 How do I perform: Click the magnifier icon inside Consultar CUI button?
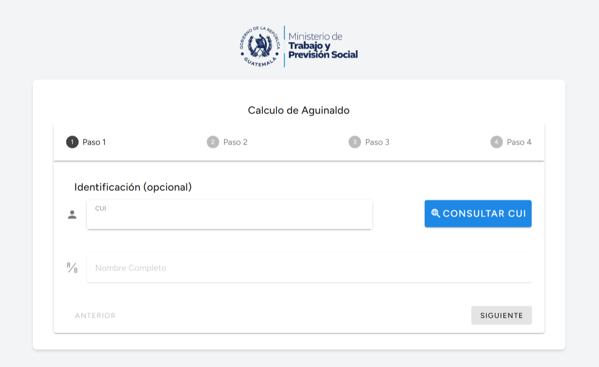(435, 213)
